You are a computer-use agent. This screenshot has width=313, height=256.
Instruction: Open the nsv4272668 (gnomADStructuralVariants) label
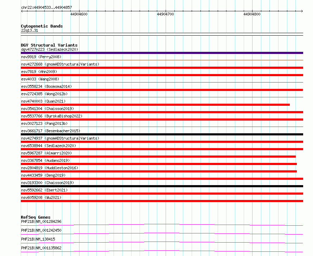tap(60, 64)
